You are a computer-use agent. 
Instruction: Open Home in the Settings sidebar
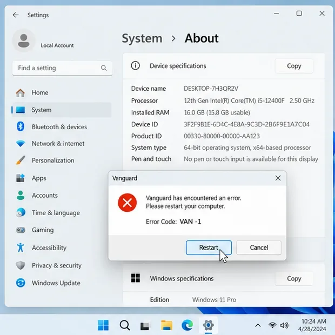(62, 93)
